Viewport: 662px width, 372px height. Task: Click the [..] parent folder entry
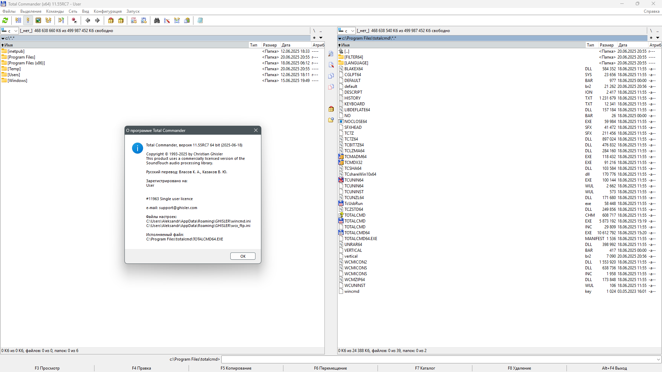(499, 51)
